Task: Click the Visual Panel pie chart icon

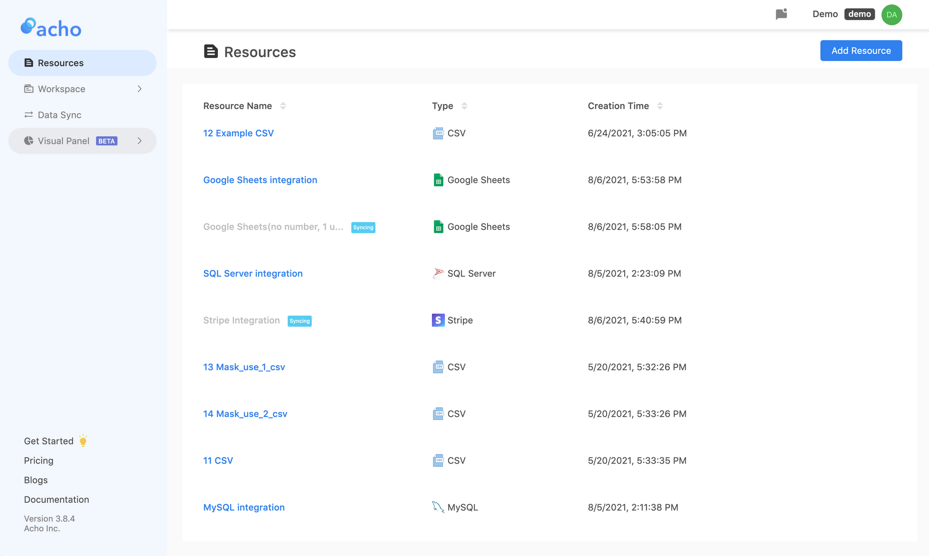Action: [x=29, y=141]
